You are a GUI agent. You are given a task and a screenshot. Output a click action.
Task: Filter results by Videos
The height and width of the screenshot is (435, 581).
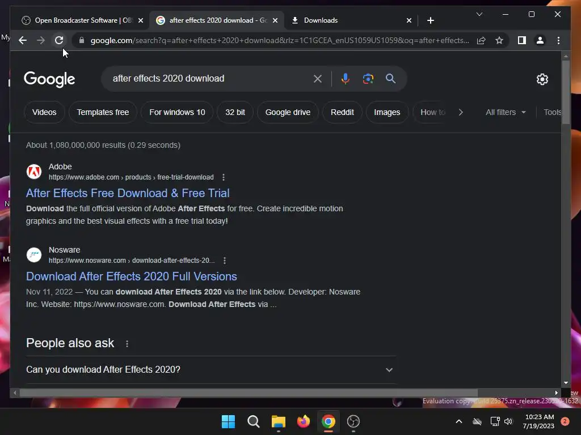point(44,112)
